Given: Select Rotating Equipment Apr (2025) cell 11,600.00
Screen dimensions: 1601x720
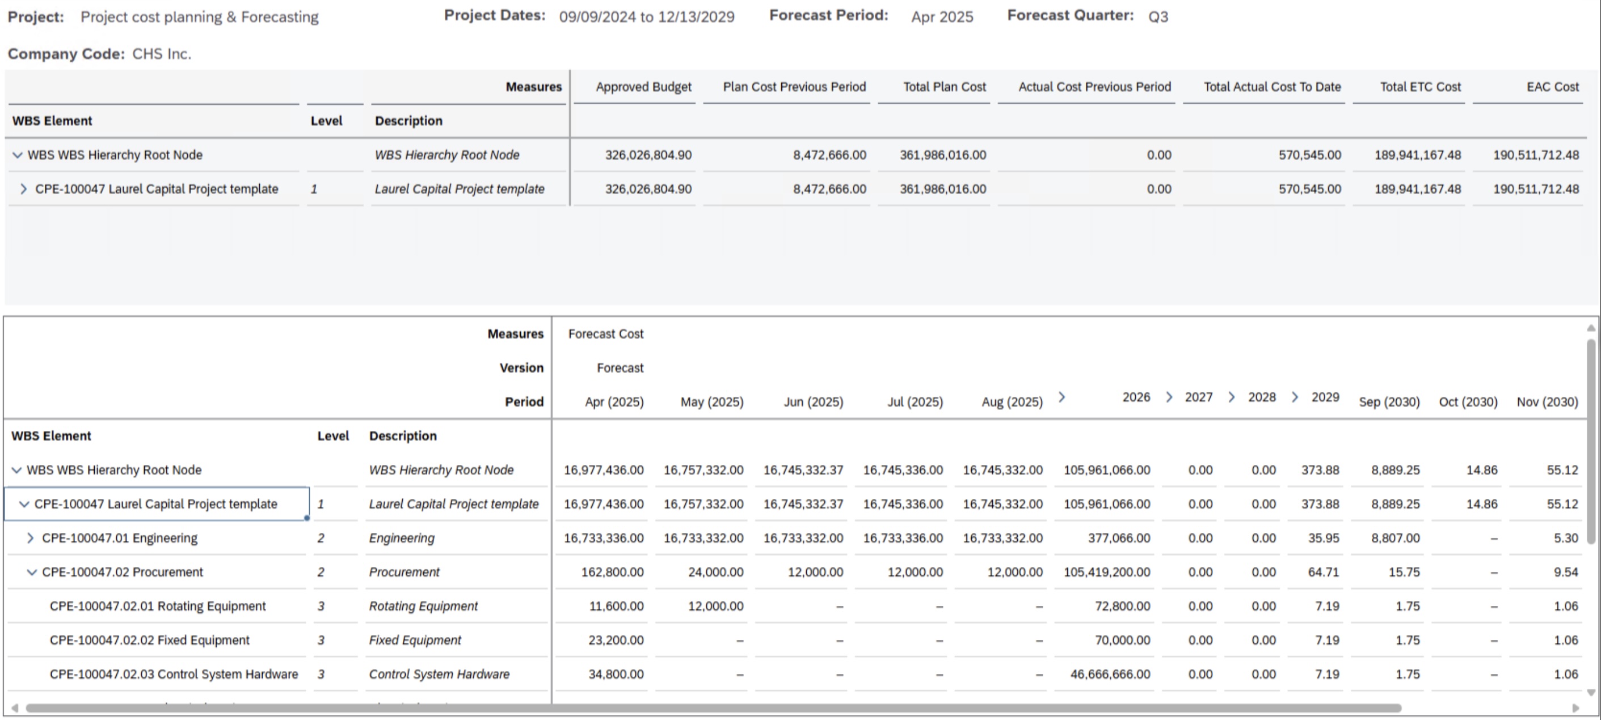Looking at the screenshot, I should [x=616, y=606].
